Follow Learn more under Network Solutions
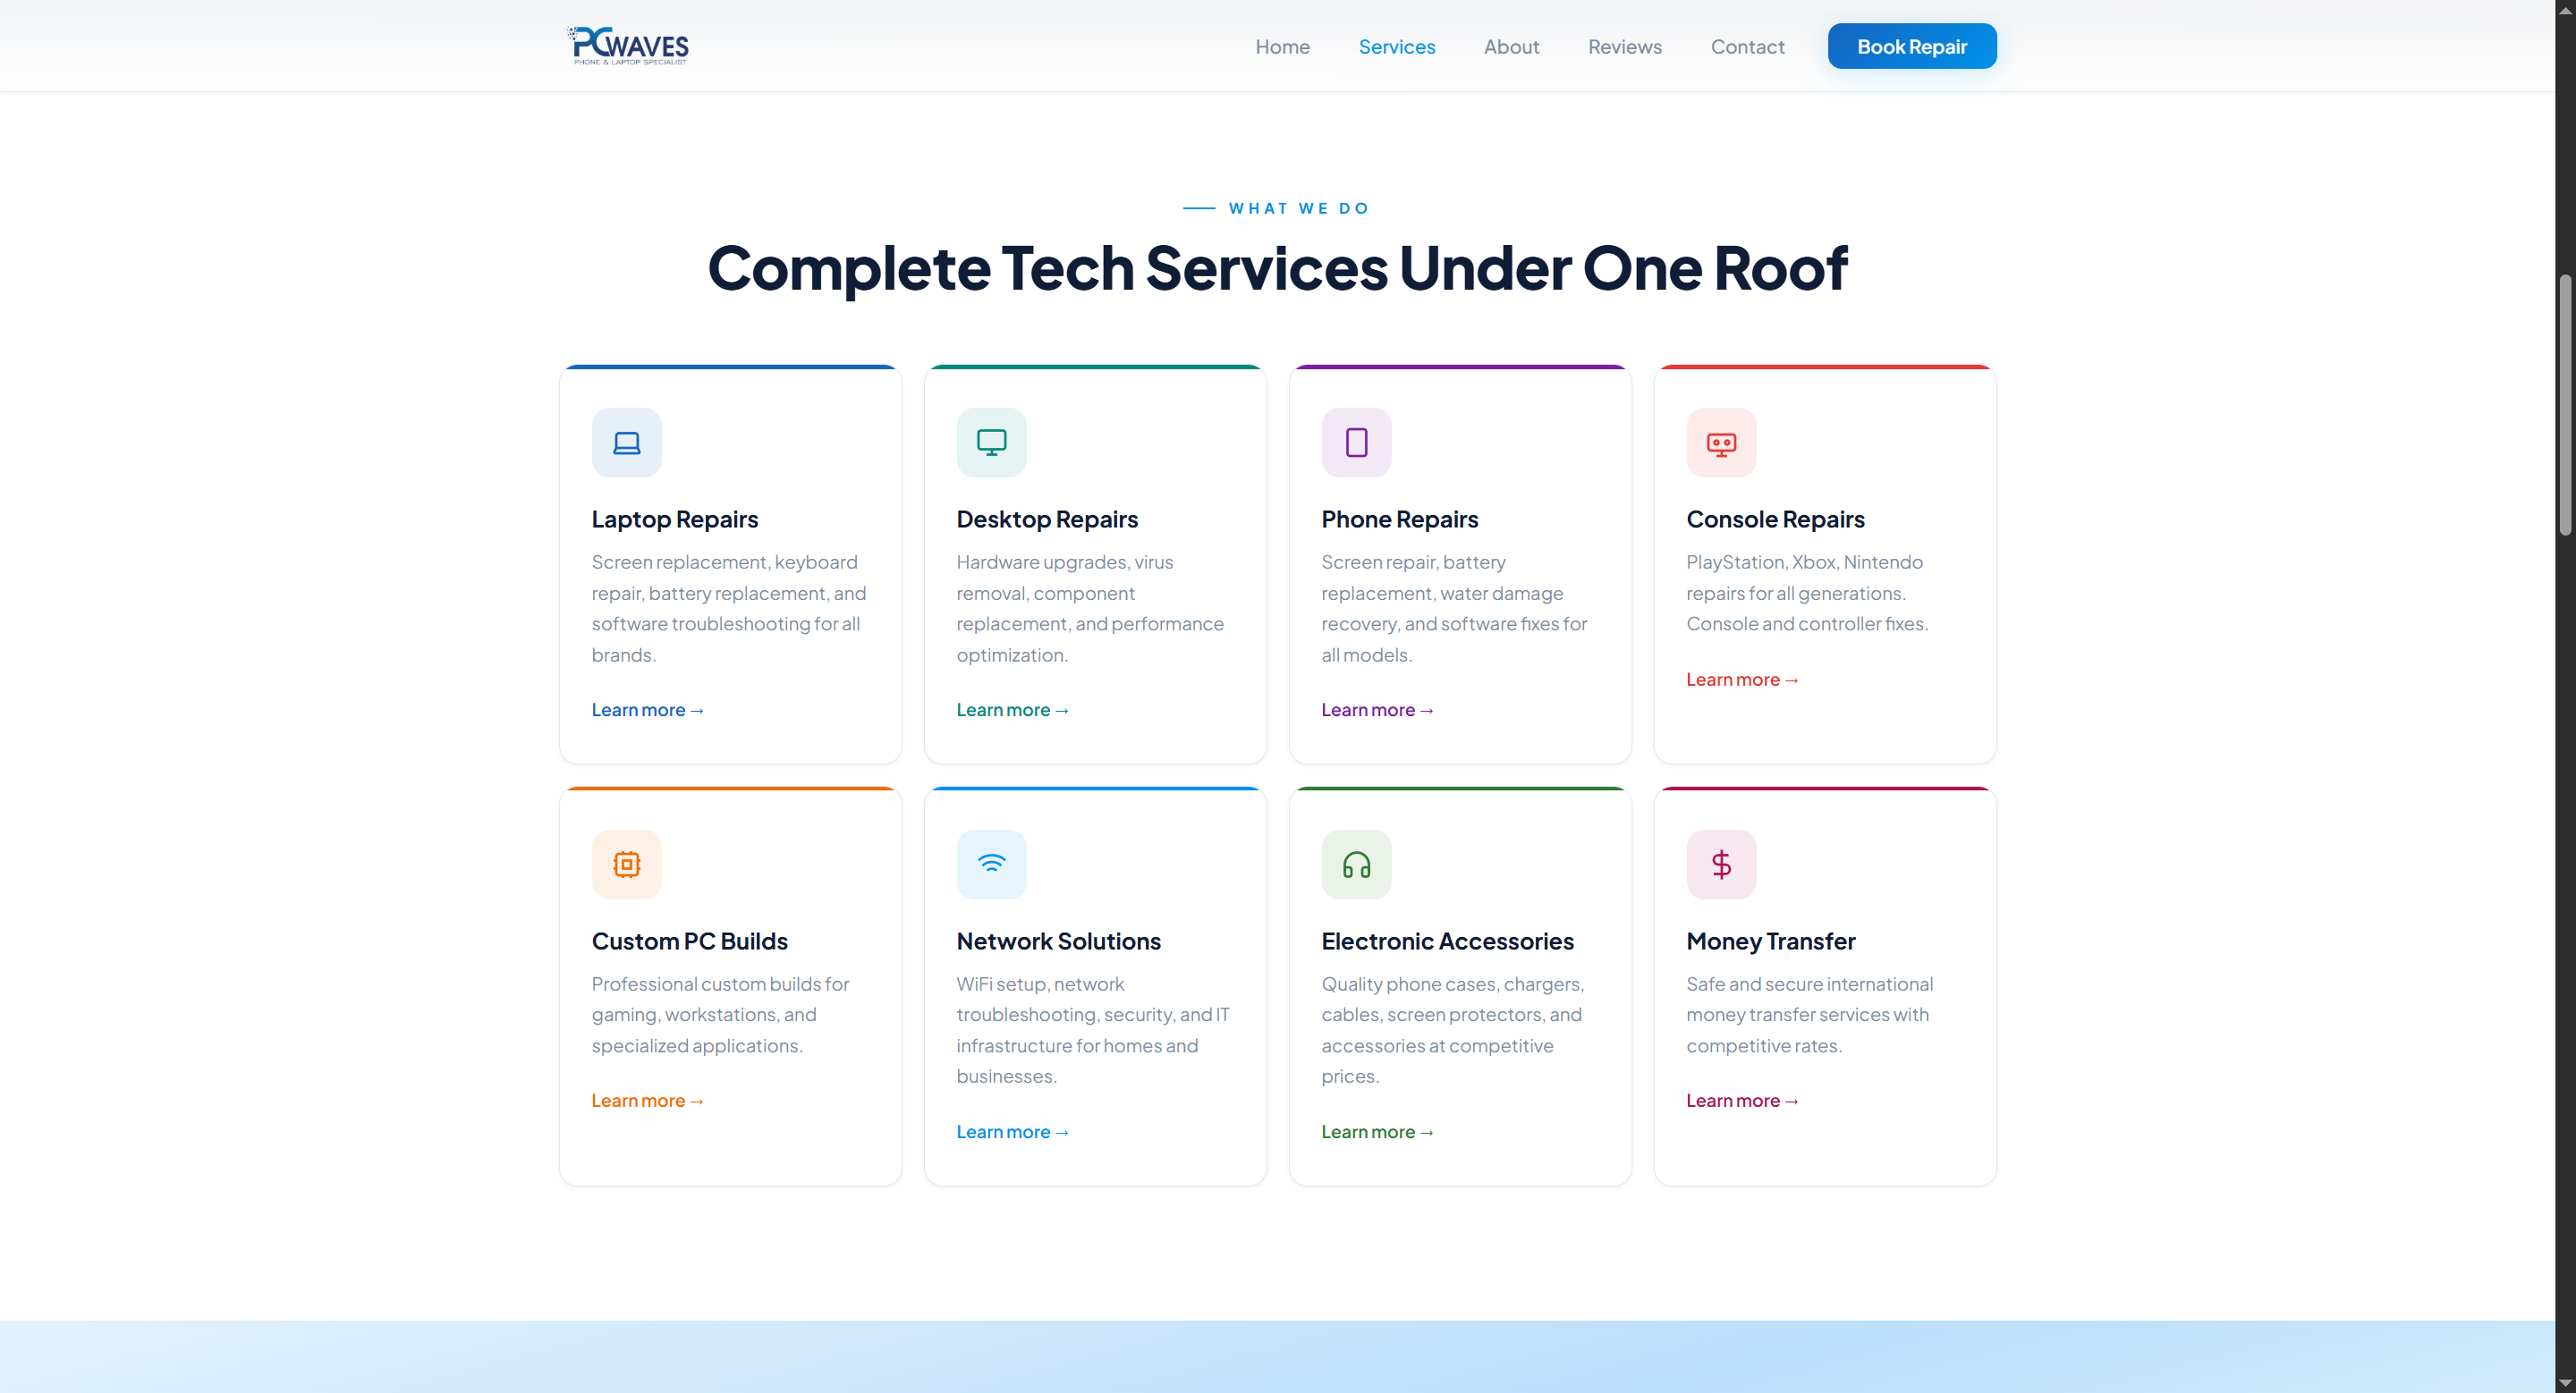The image size is (2576, 1393). click(1012, 1131)
